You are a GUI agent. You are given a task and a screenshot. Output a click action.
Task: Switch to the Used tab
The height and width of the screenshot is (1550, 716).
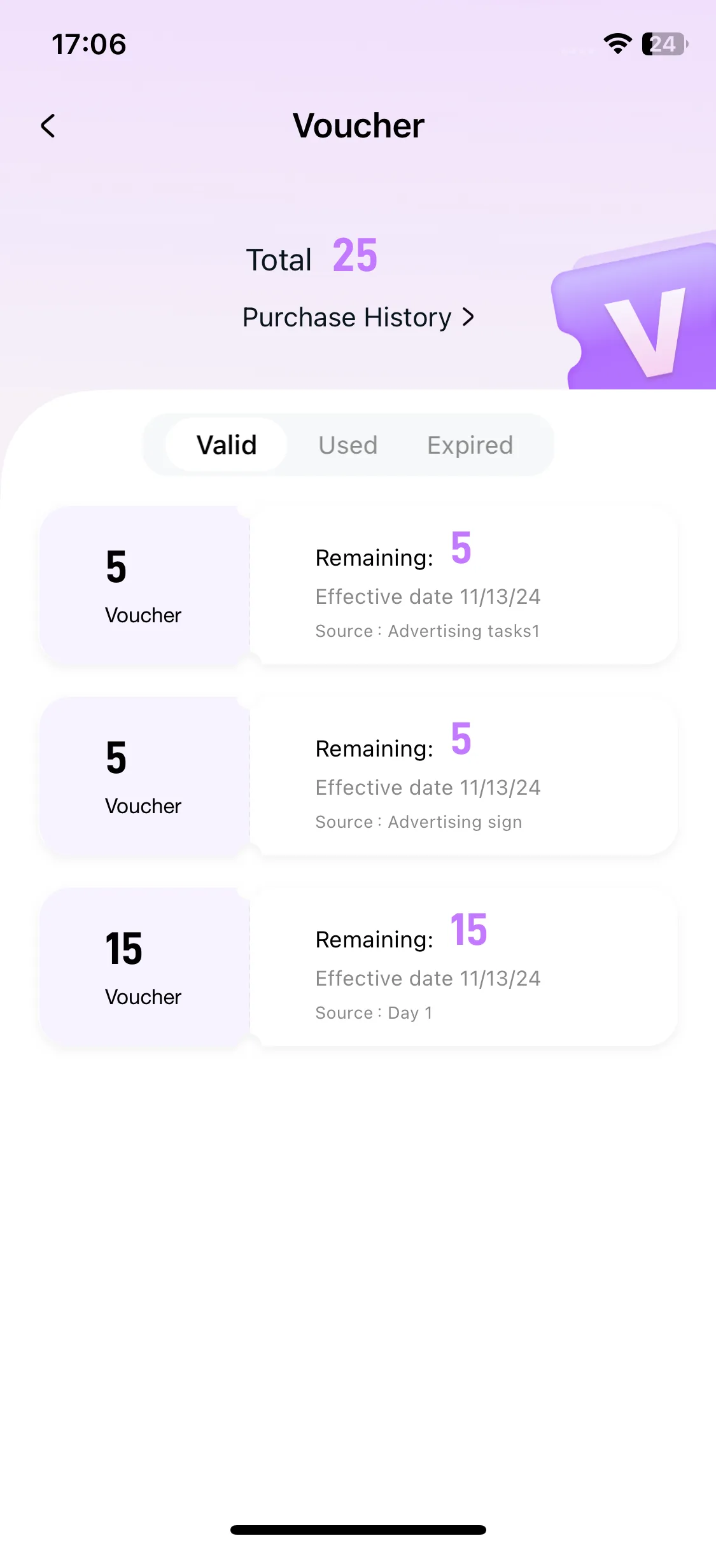click(347, 445)
